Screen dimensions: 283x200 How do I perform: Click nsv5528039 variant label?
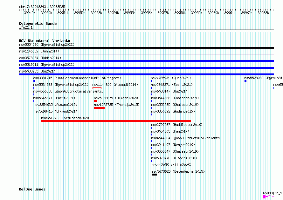(x=264, y=78)
